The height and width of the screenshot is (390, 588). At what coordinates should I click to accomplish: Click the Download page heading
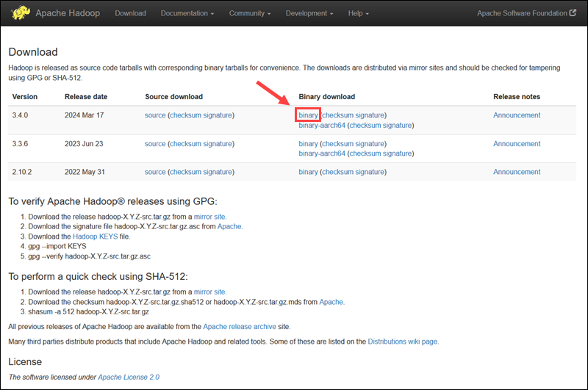click(x=33, y=51)
